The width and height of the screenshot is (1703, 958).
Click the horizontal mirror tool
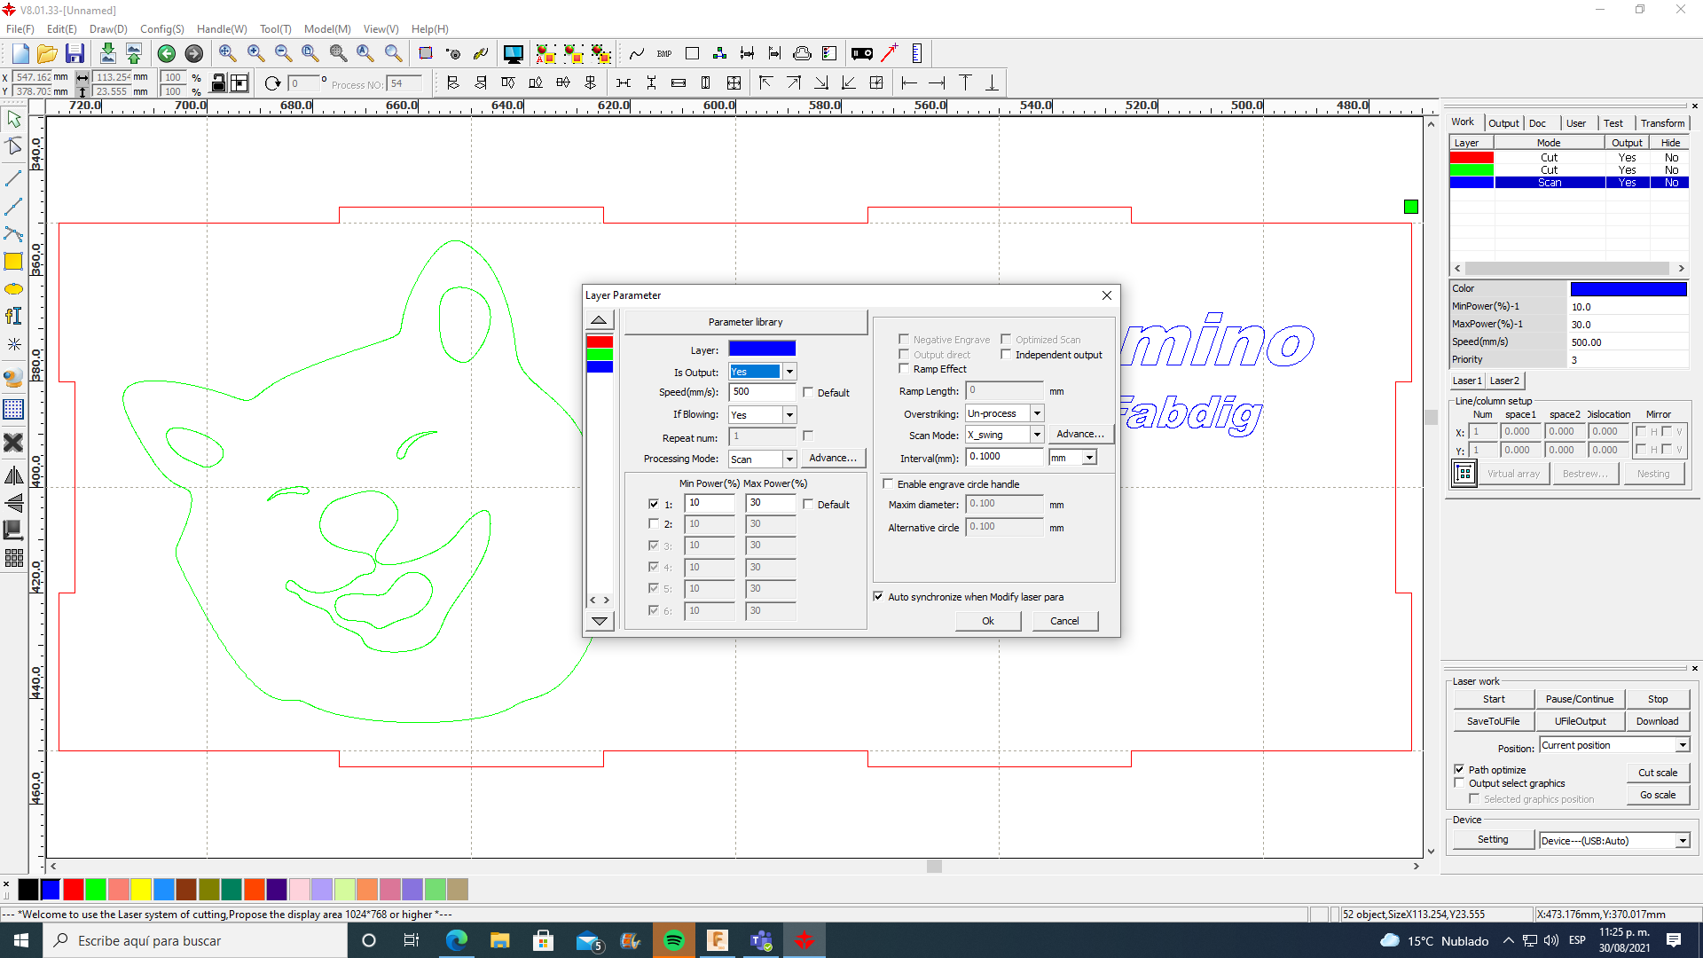[x=13, y=476]
